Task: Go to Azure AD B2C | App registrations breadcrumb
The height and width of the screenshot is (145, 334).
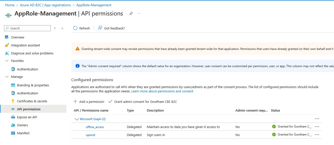Action: [45, 5]
